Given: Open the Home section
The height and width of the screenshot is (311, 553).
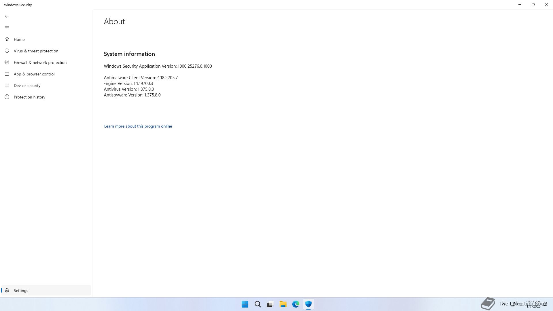Looking at the screenshot, I should [19, 39].
